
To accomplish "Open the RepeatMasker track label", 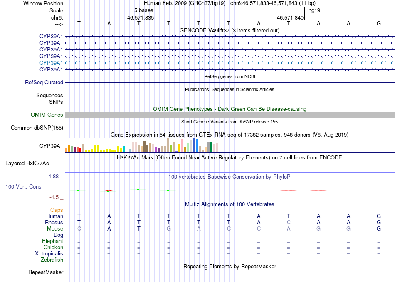I will [46, 272].
